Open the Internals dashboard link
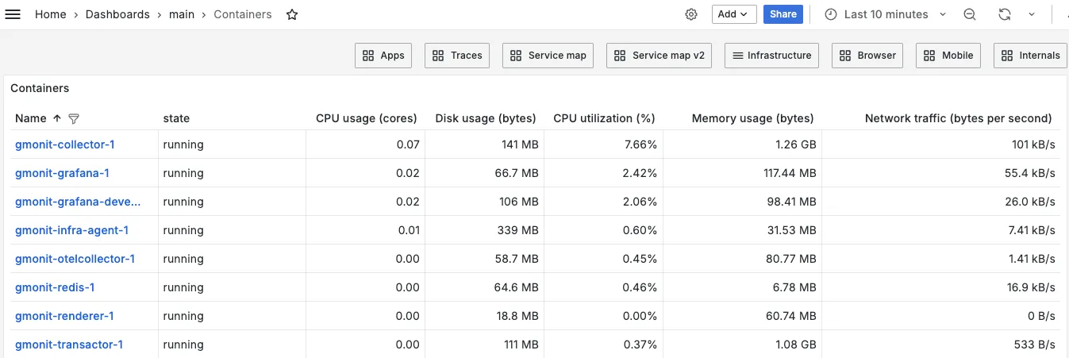The image size is (1069, 358). pos(1030,56)
